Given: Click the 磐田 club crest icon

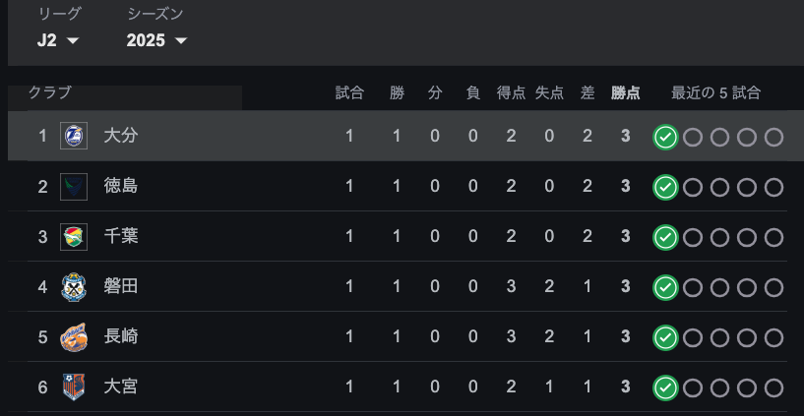Looking at the screenshot, I should (74, 287).
